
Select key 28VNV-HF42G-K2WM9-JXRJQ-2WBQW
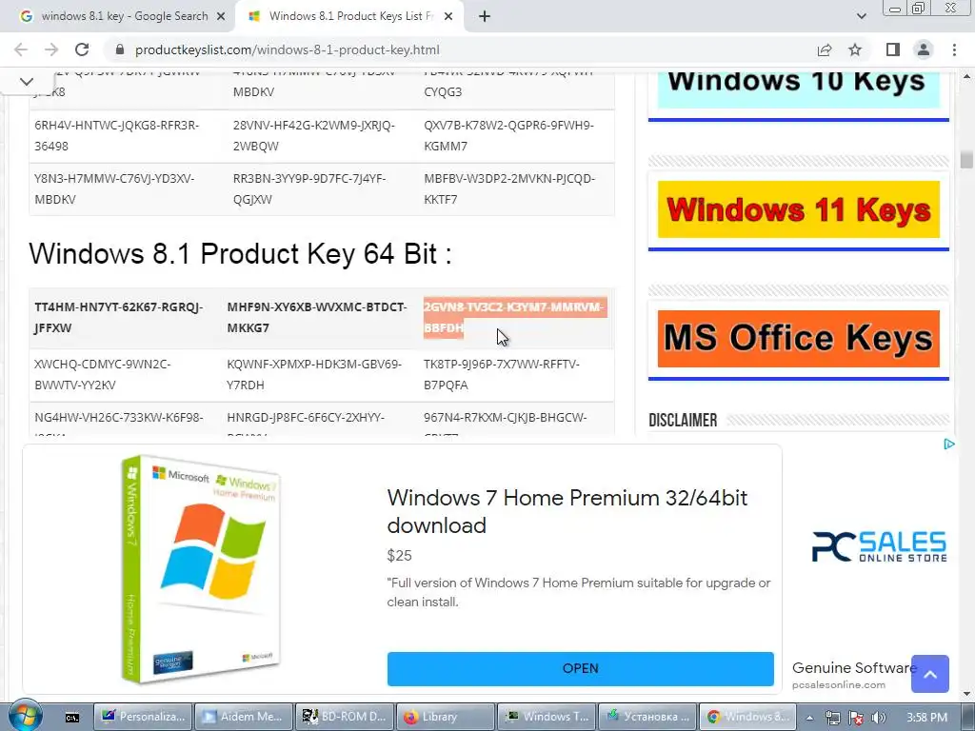tap(313, 135)
